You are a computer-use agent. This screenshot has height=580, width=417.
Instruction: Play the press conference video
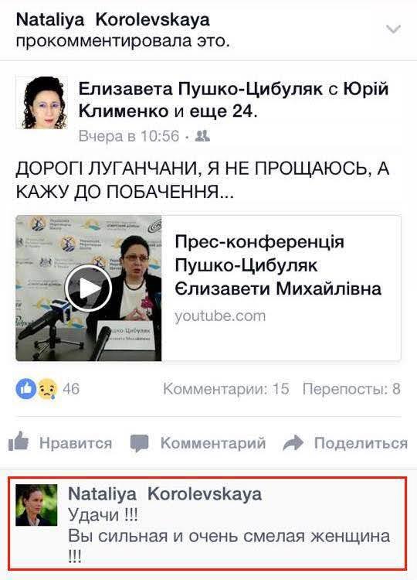coord(88,288)
